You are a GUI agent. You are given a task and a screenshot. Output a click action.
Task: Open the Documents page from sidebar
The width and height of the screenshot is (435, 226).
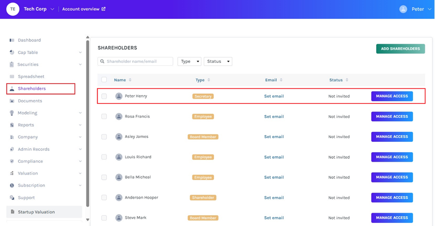click(30, 101)
